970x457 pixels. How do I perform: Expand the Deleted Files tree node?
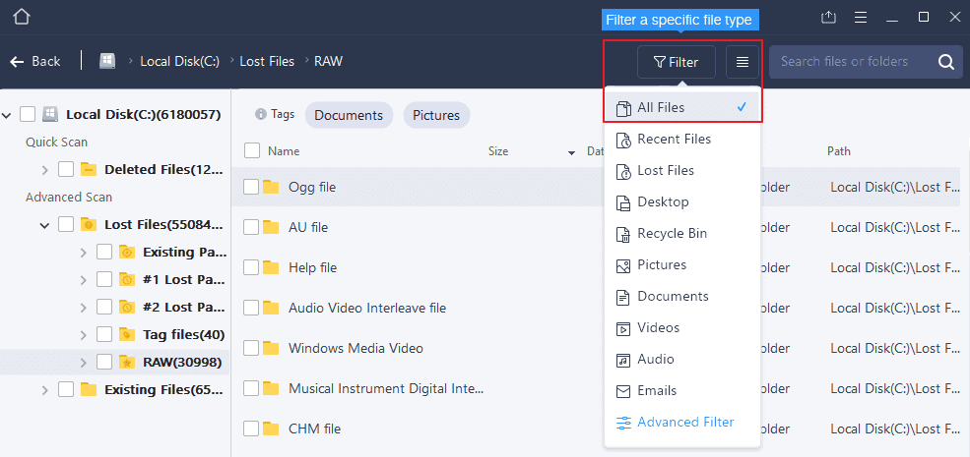pos(45,169)
